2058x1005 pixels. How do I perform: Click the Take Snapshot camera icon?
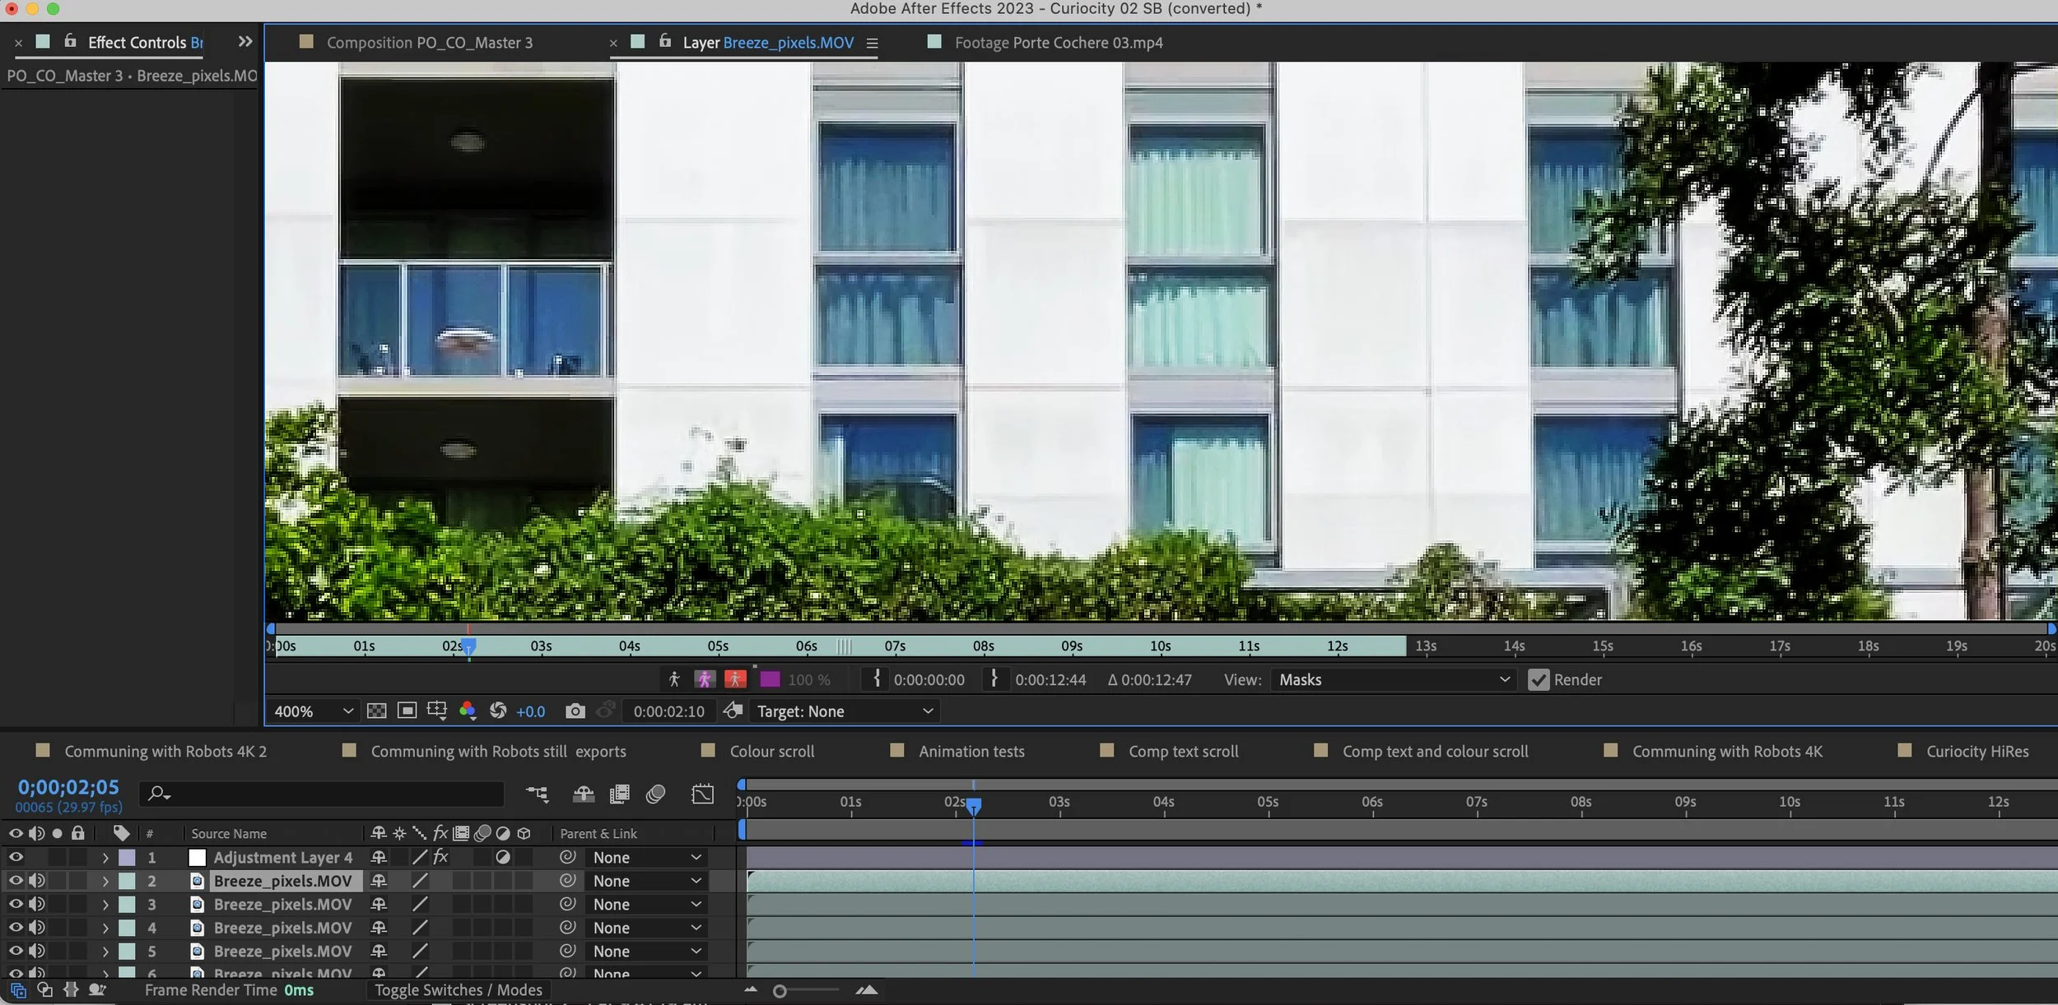pyautogui.click(x=575, y=711)
